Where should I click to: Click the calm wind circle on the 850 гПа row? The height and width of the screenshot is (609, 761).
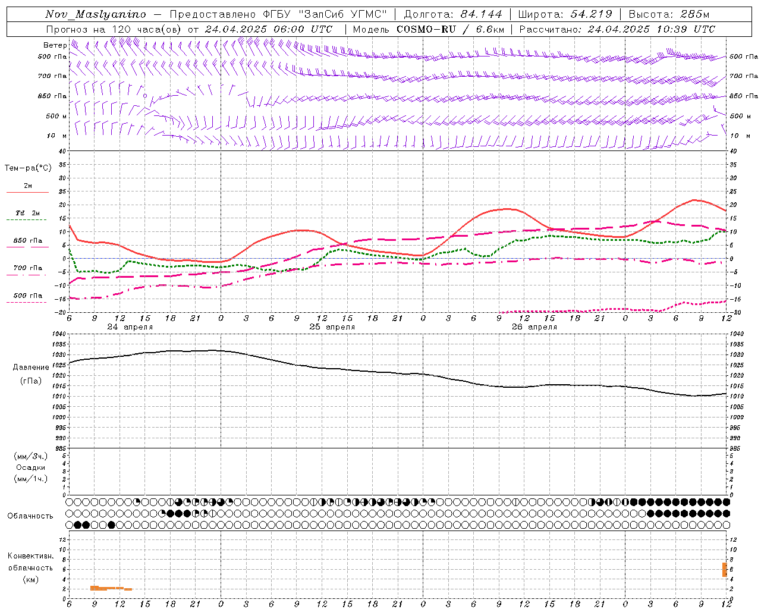[x=144, y=95]
